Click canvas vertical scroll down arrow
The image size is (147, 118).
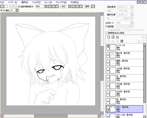coord(102,113)
